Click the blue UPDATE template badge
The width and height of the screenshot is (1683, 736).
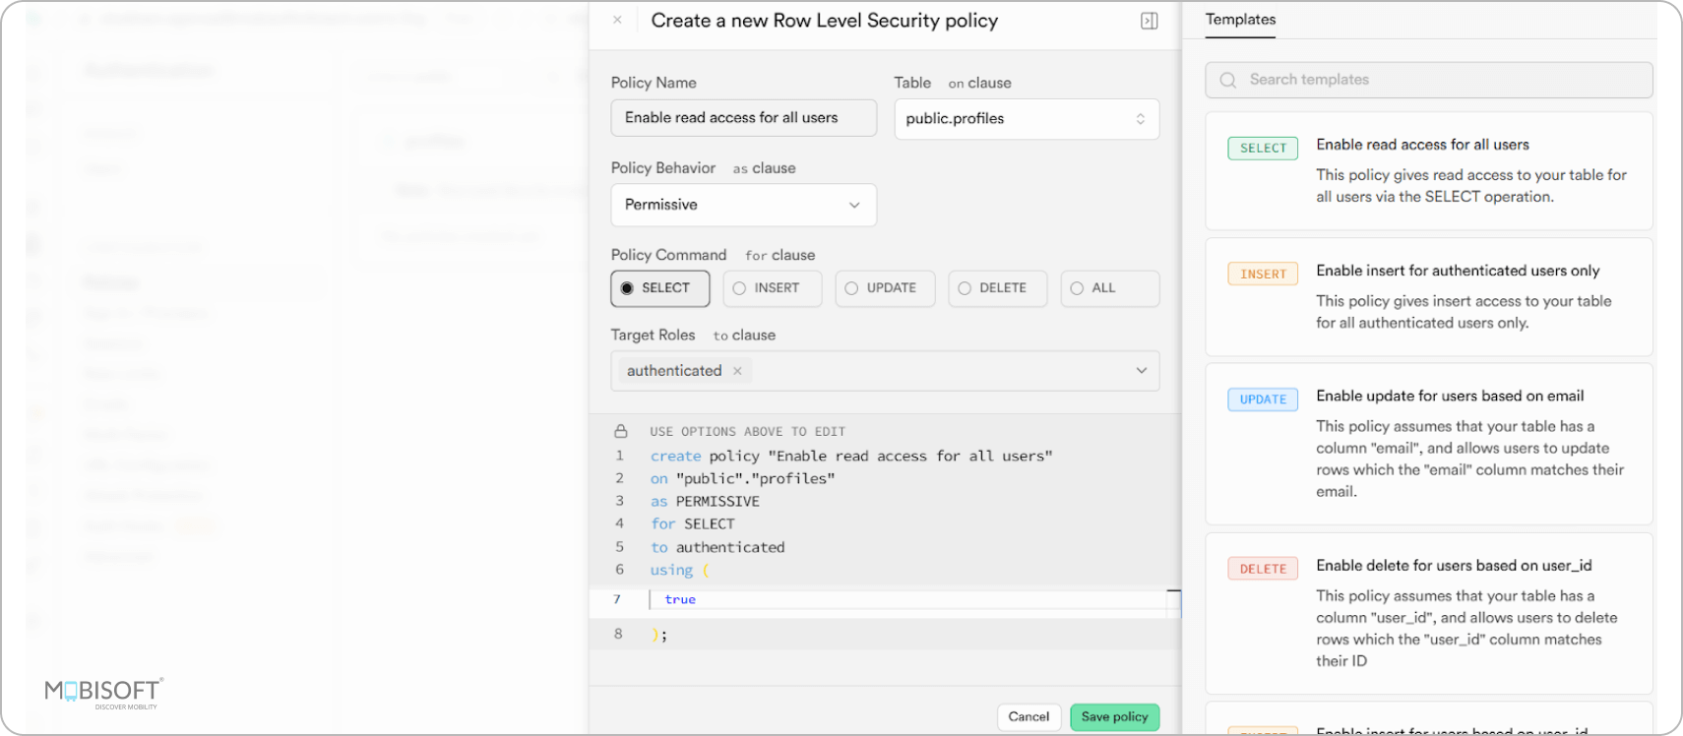pos(1263,399)
